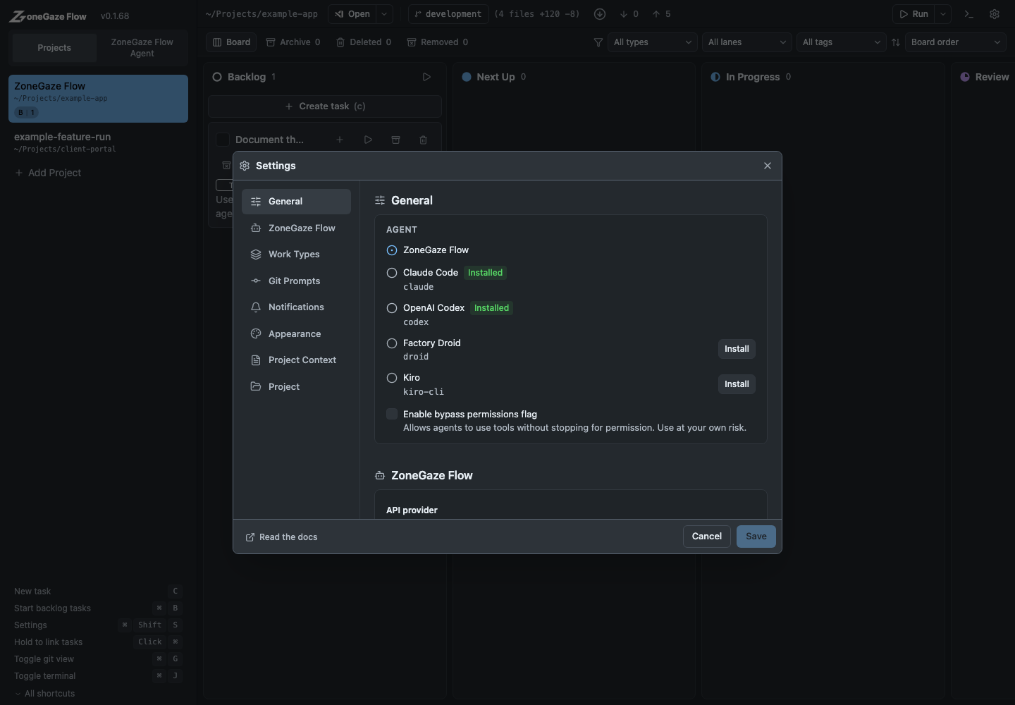The image size is (1015, 705).
Task: Click Add Project
Action: [48, 173]
